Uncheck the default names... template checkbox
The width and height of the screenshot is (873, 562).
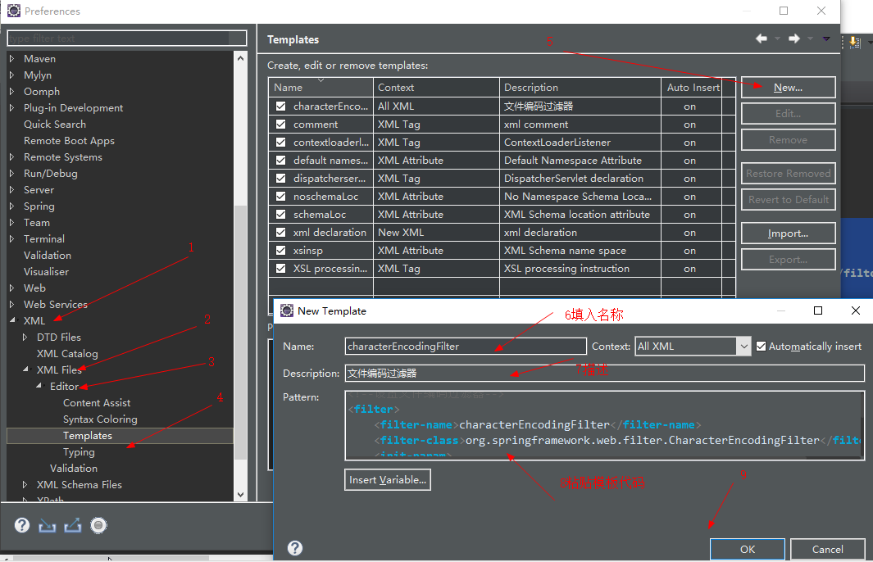(280, 161)
